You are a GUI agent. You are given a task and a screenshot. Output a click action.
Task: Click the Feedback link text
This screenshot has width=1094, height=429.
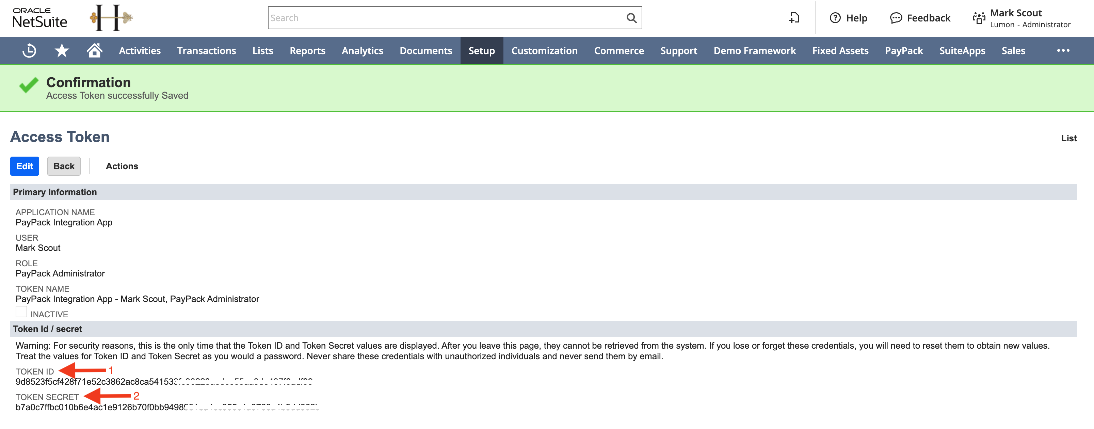(928, 18)
